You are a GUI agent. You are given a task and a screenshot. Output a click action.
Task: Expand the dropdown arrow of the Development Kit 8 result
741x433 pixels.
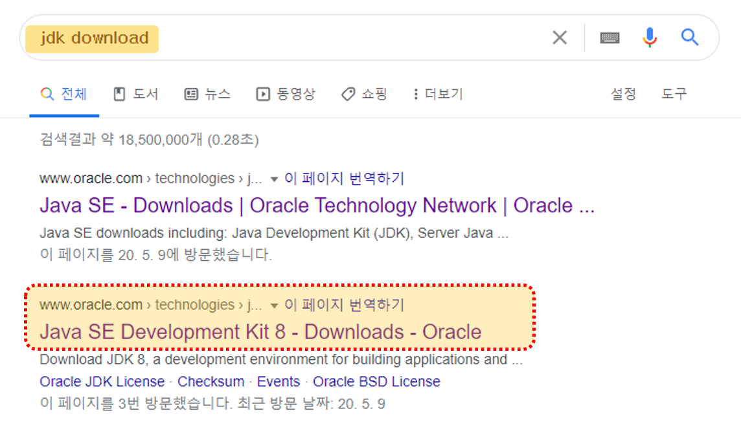tap(273, 306)
